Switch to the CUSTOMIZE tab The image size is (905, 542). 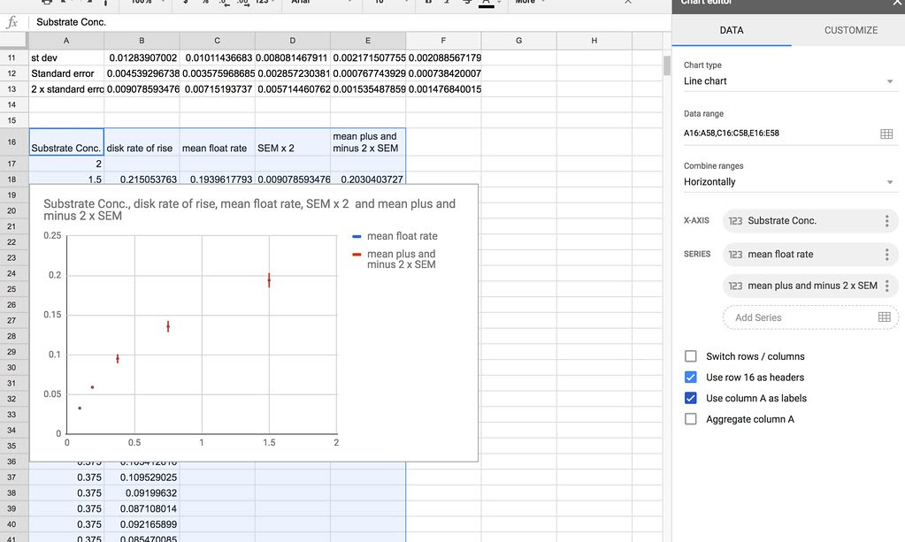click(x=850, y=30)
